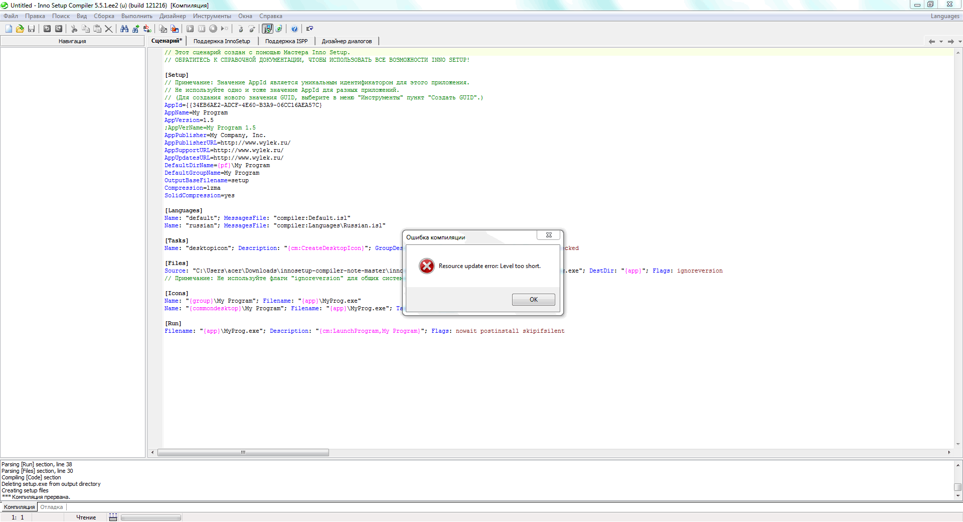Copy the selected text
Viewport: 963px width, 522px height.
tap(86, 29)
